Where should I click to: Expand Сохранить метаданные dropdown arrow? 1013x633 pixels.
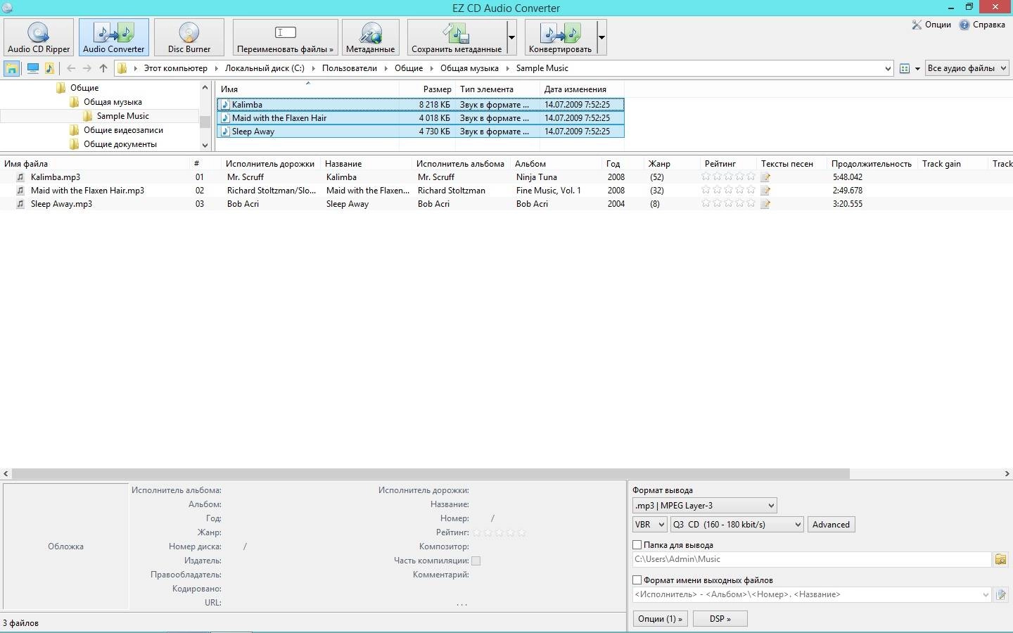(511, 37)
